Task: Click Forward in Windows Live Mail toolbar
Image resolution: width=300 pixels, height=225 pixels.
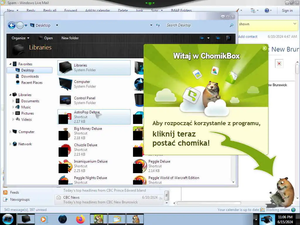Action: click(x=71, y=10)
